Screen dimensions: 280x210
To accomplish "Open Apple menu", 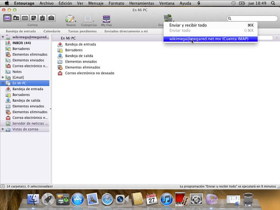I will coord(7,3).
